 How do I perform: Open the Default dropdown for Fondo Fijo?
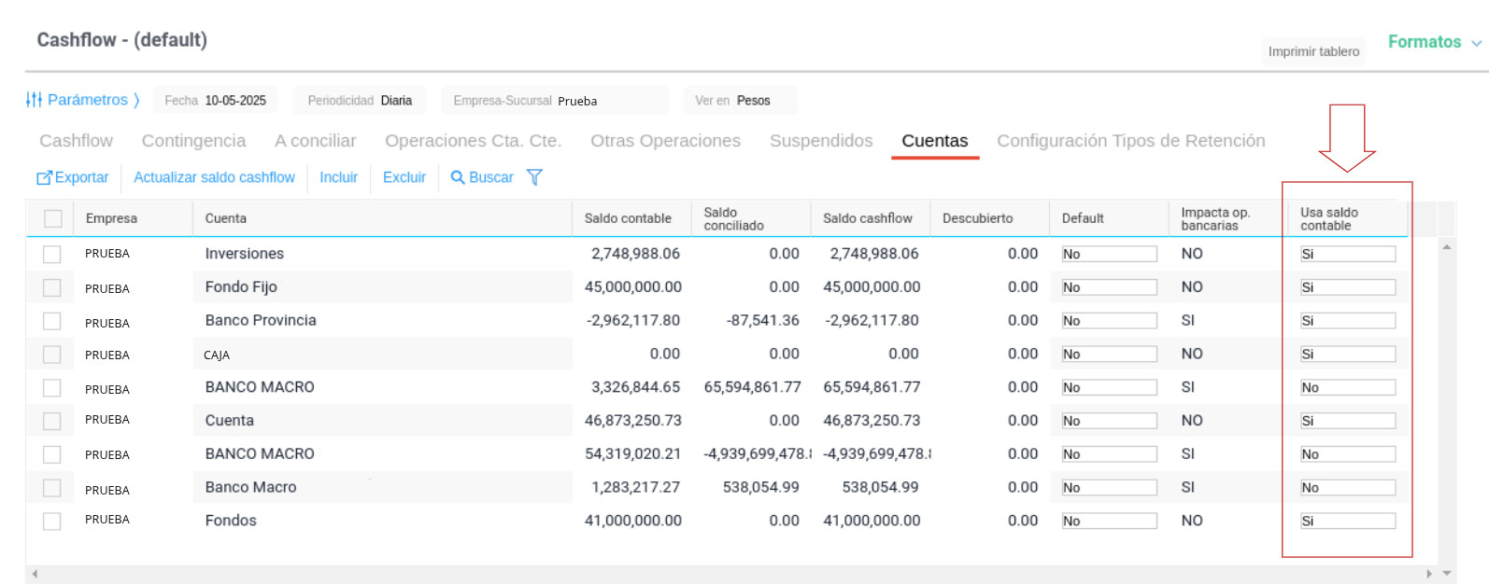point(1109,287)
